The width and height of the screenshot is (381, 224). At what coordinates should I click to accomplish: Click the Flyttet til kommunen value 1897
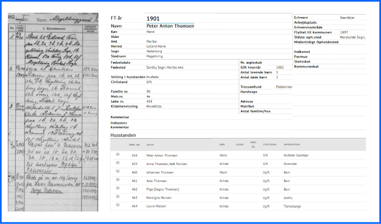(344, 32)
